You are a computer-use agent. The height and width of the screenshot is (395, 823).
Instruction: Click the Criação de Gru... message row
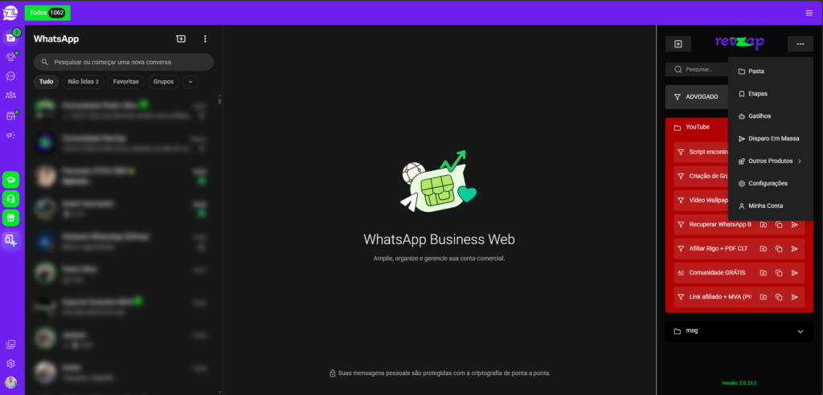point(701,177)
